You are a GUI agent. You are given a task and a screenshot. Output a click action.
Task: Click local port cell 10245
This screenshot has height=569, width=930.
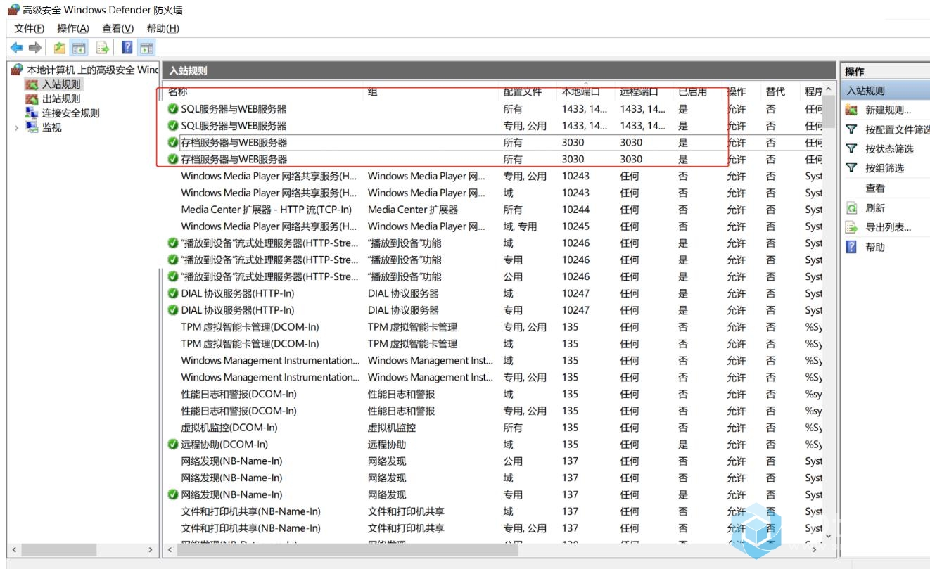pyautogui.click(x=575, y=226)
